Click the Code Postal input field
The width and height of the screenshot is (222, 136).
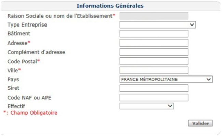[x=154, y=61]
